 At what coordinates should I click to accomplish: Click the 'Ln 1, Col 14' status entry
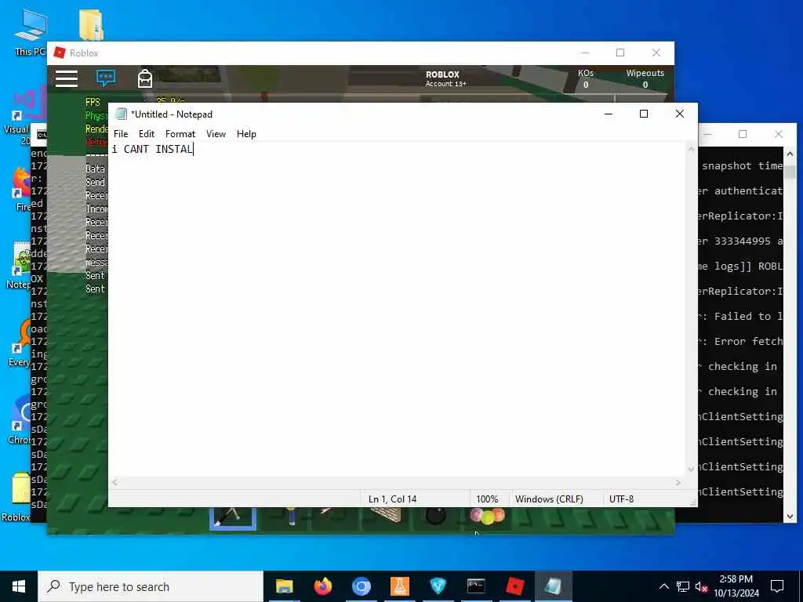click(392, 499)
